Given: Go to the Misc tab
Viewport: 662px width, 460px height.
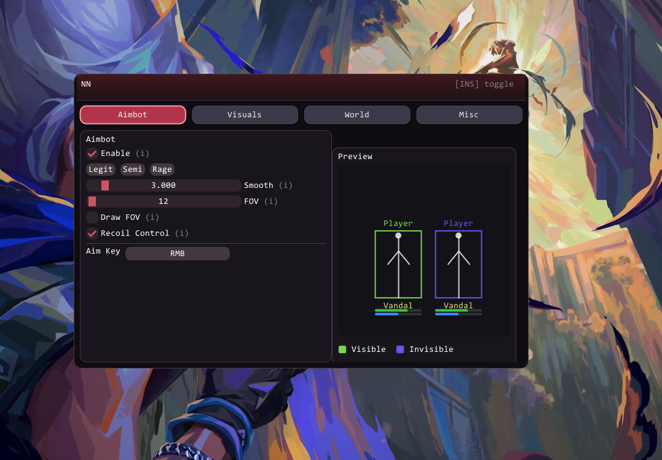Looking at the screenshot, I should click(469, 115).
